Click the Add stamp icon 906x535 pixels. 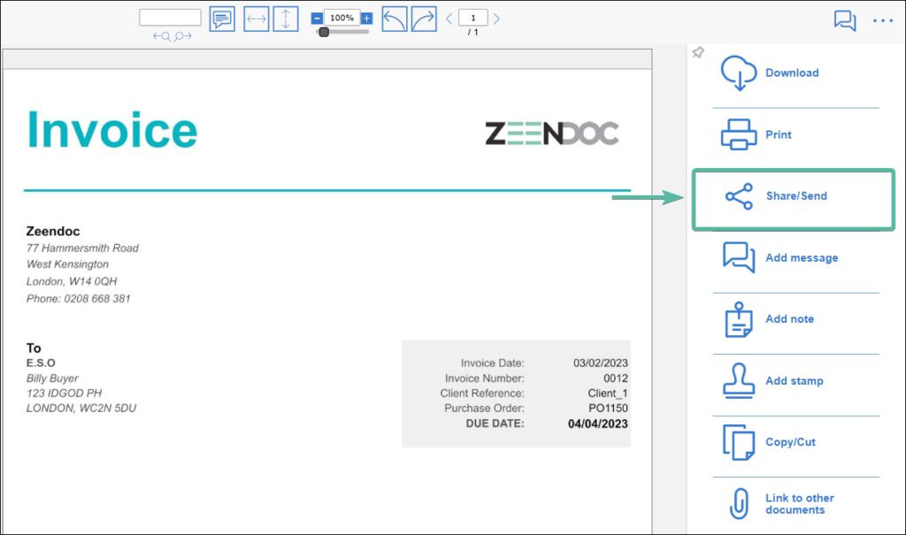pyautogui.click(x=739, y=381)
